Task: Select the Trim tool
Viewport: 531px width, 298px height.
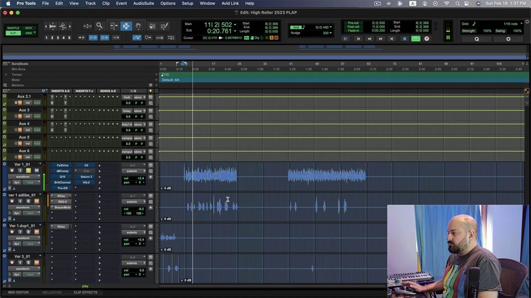Action: coord(114,26)
